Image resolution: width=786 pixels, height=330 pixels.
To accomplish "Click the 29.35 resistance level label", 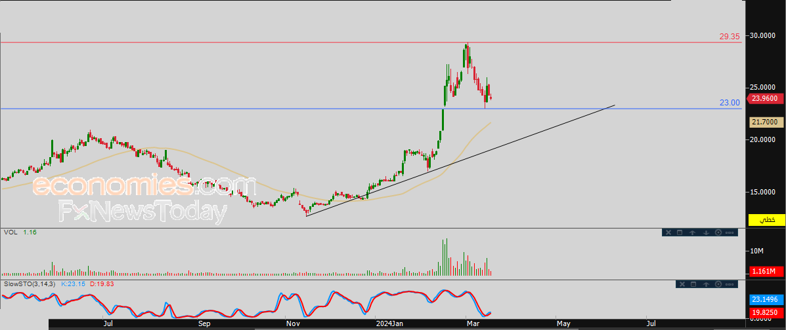I will 730,37.
